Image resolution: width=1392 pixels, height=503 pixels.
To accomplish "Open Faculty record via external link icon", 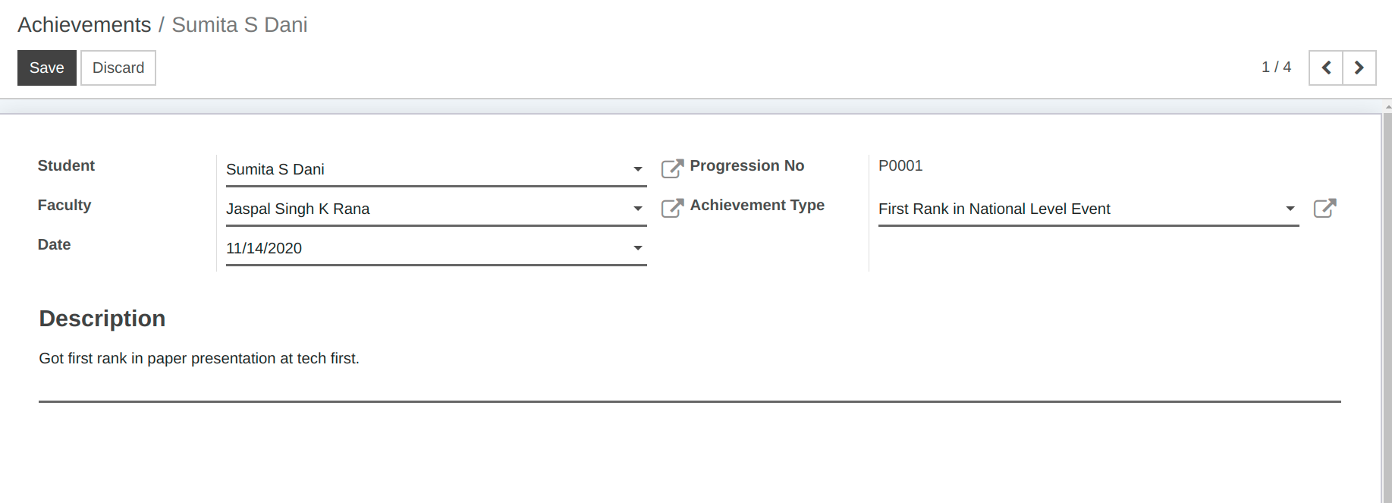I will 672,208.
